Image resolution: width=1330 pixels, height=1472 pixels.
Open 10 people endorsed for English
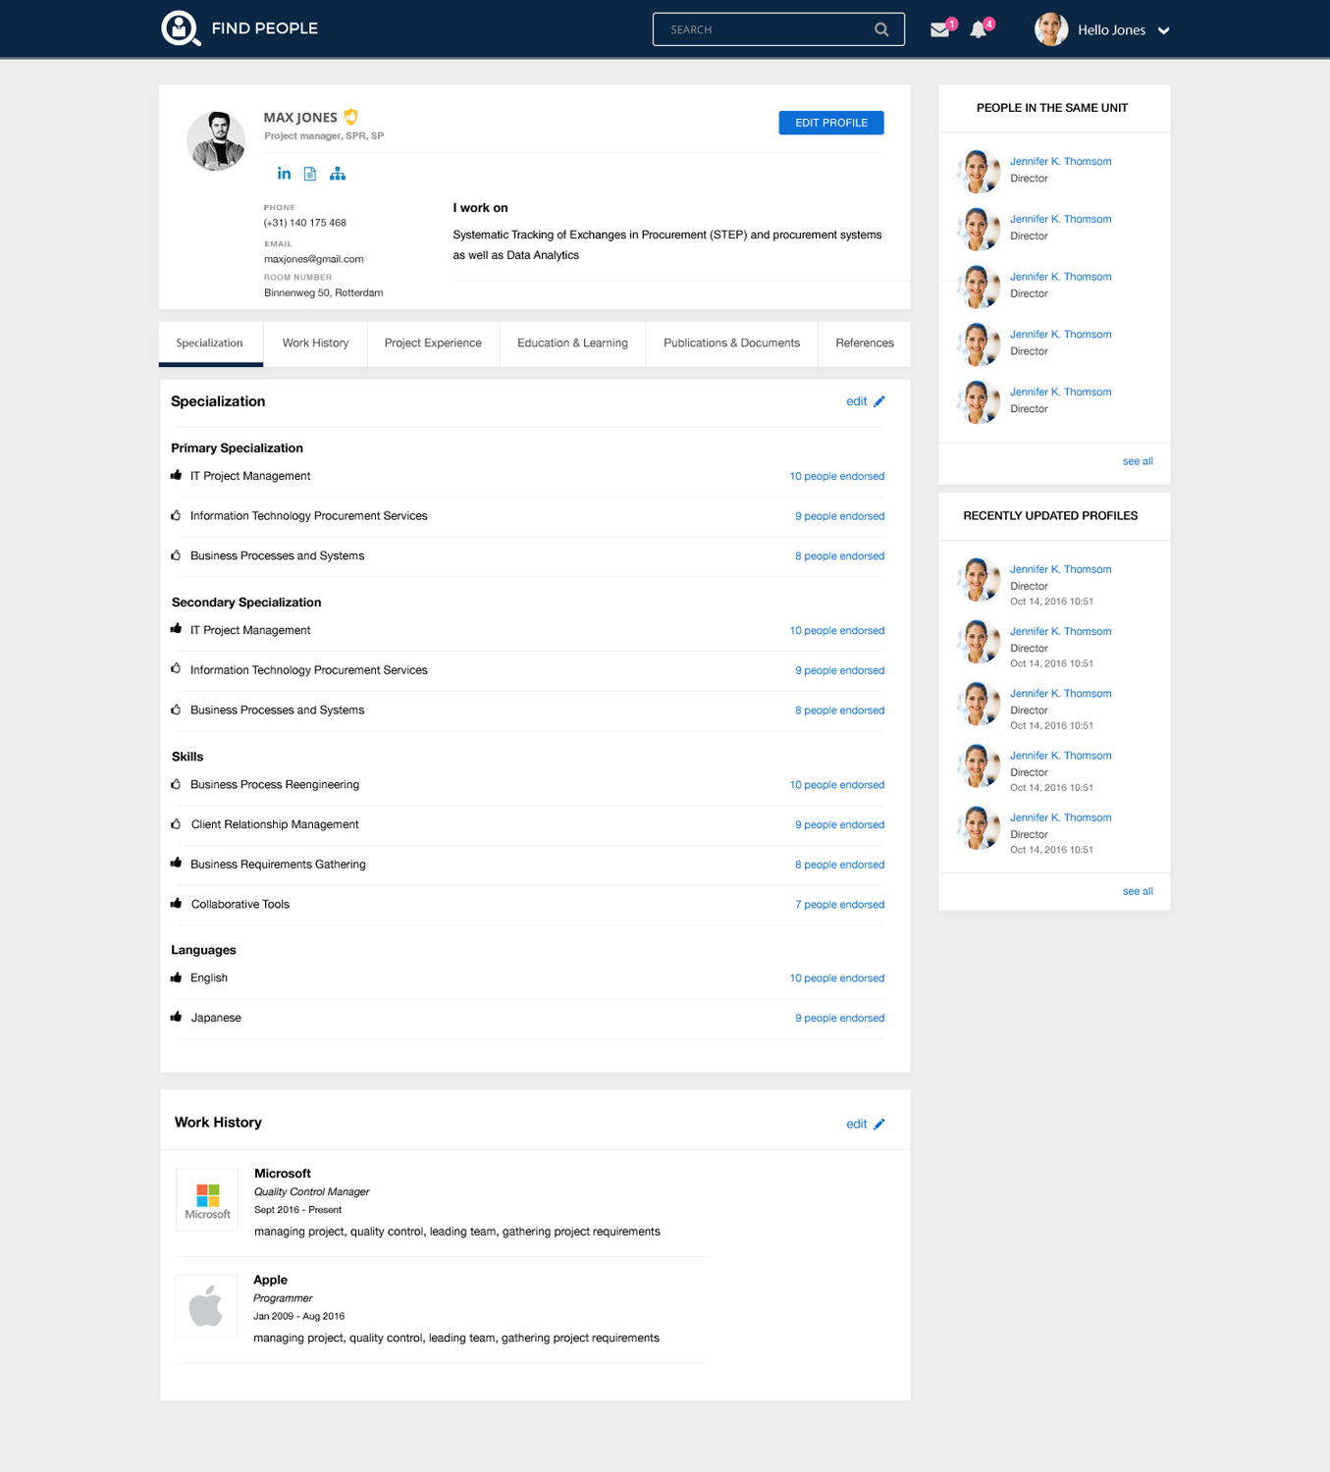point(836,978)
